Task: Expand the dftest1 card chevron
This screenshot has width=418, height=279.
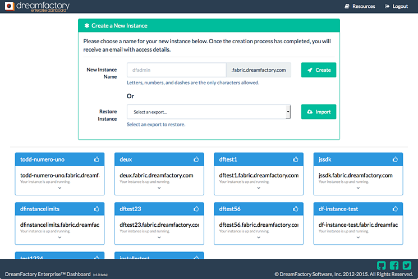Action: pyautogui.click(x=259, y=188)
